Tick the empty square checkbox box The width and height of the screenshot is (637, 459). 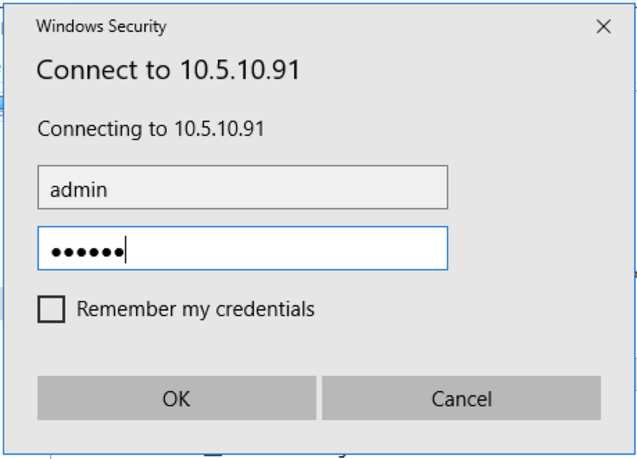pyautogui.click(x=51, y=309)
